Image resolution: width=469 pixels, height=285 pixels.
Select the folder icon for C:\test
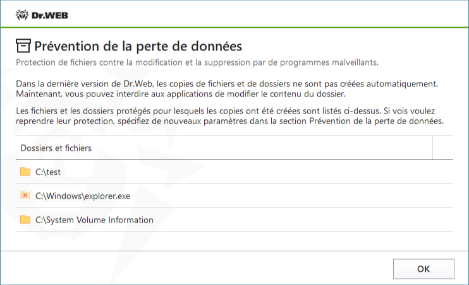tap(25, 172)
